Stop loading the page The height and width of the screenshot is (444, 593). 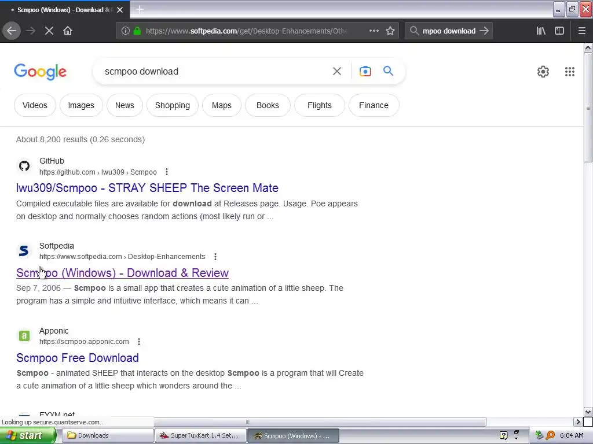click(49, 31)
